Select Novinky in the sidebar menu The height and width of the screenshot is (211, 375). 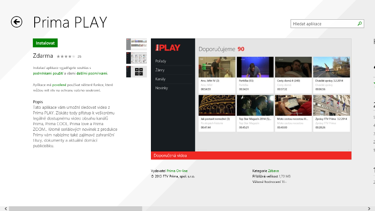(162, 88)
